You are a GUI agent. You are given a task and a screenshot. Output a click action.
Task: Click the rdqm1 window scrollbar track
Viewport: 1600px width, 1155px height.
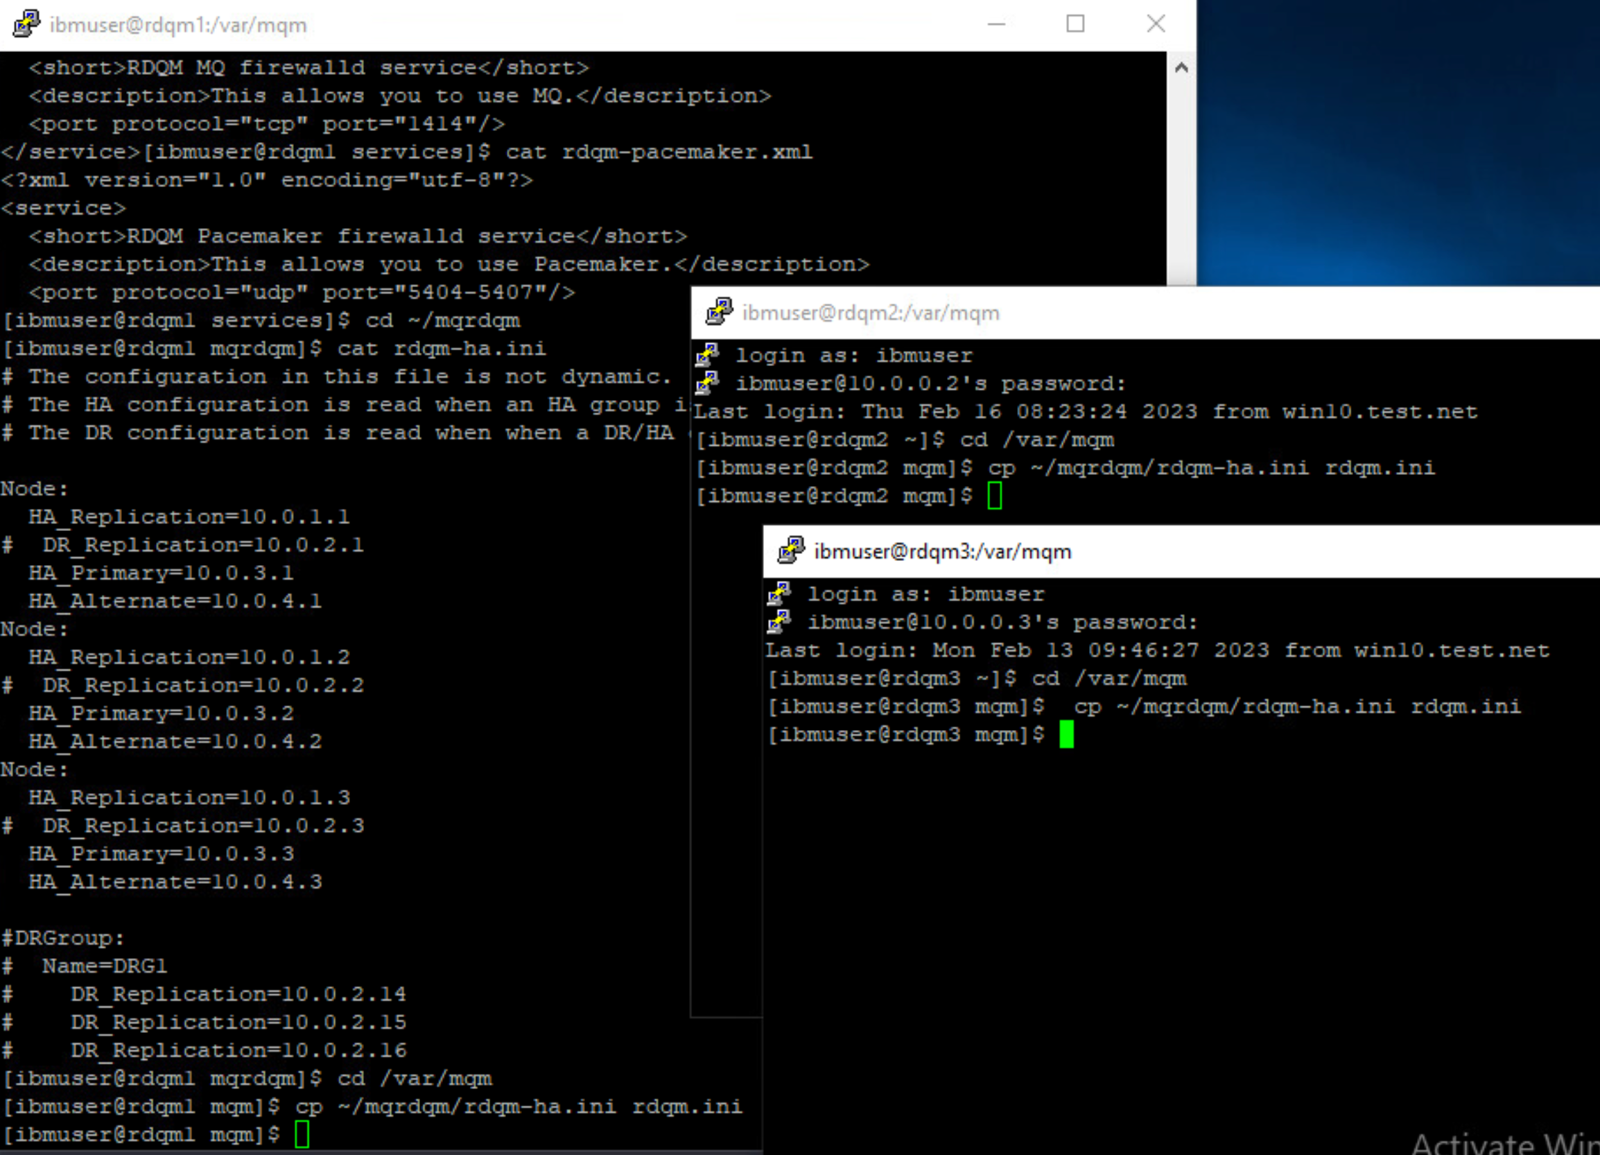[1182, 184]
